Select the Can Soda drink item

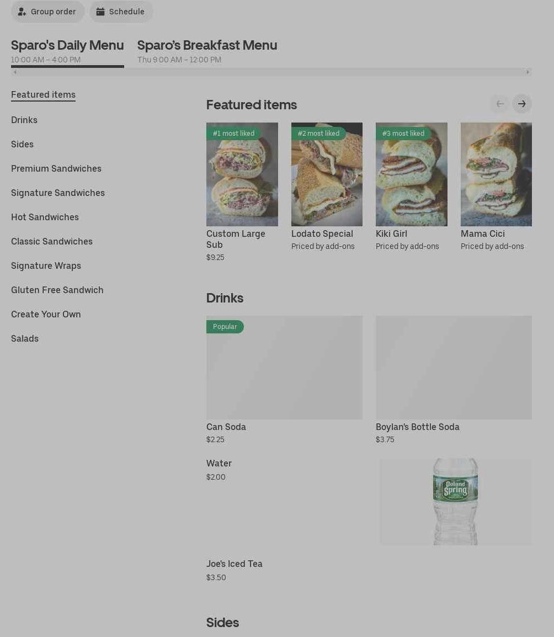pyautogui.click(x=284, y=380)
